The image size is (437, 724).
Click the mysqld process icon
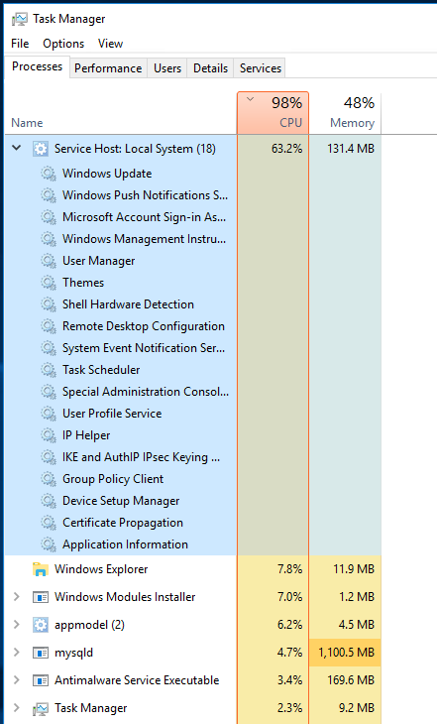point(41,653)
